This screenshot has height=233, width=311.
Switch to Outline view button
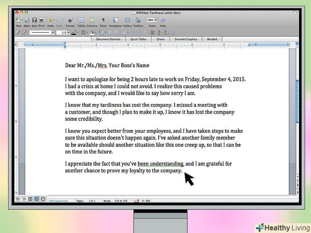click(x=24, y=199)
